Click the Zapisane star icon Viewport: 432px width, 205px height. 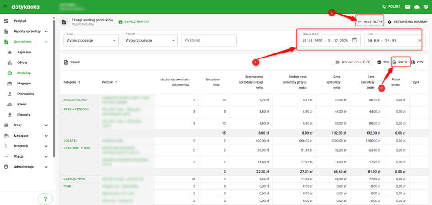[x=10, y=52]
